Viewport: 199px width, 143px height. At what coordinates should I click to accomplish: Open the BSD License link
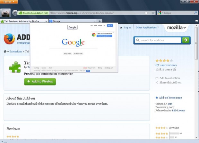point(178,110)
